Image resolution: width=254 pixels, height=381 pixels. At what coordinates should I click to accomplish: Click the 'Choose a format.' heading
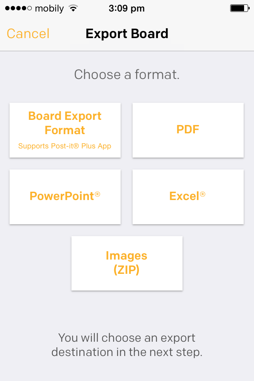point(127,75)
